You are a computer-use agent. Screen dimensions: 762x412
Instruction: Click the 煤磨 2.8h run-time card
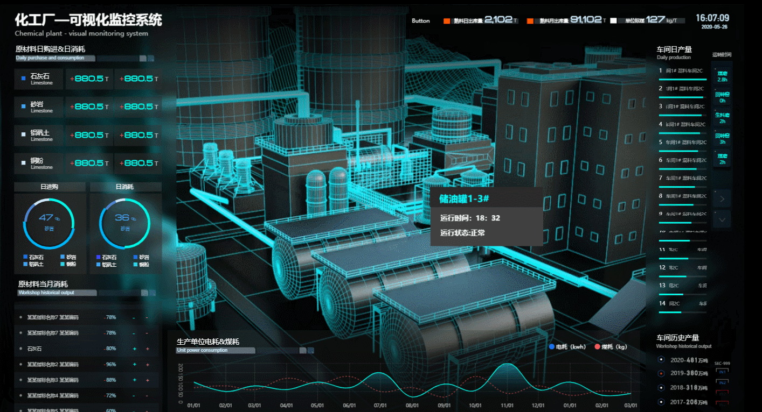coord(722,76)
